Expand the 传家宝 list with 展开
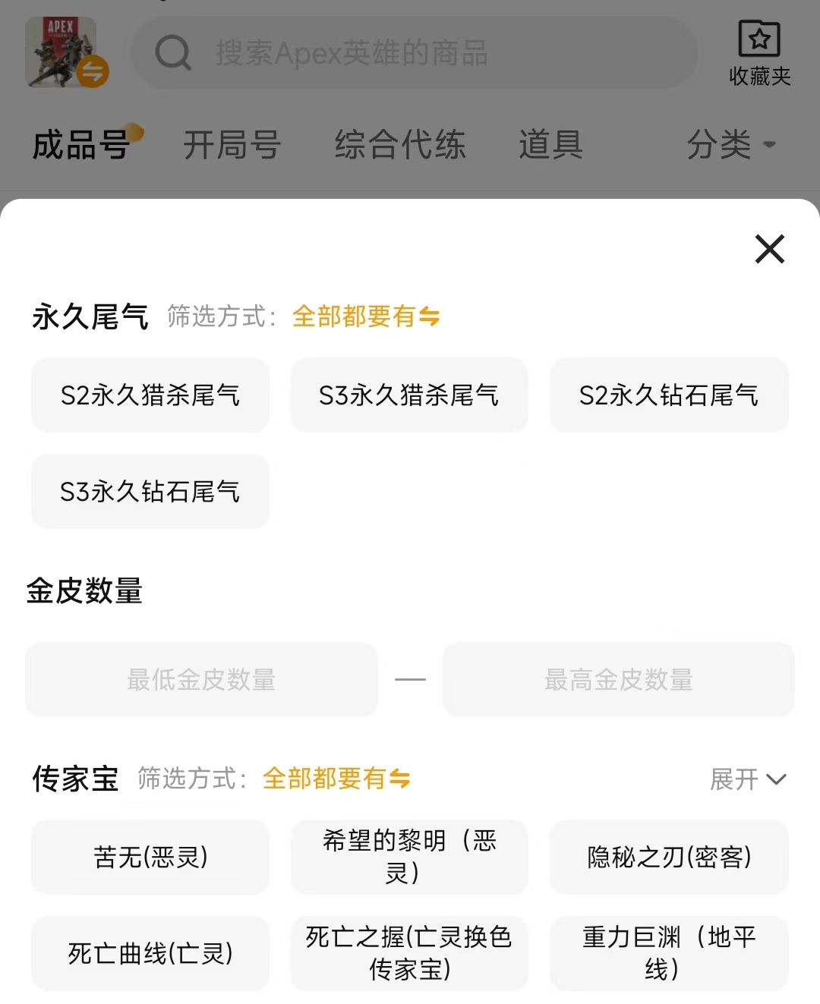The width and height of the screenshot is (820, 1004). click(x=748, y=779)
